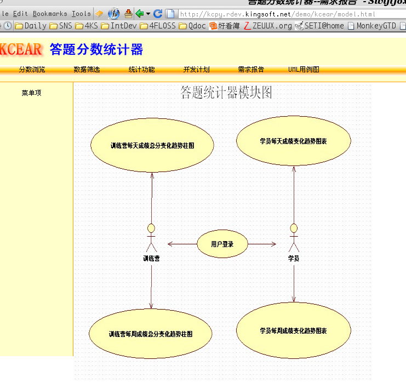Open the Tools menu

point(81,14)
